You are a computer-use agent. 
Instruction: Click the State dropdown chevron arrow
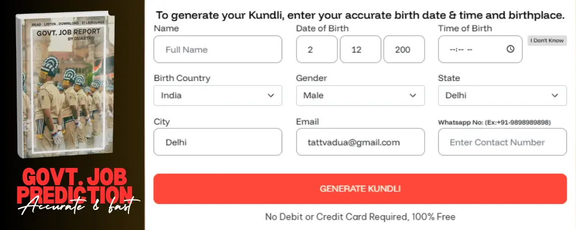click(x=555, y=95)
